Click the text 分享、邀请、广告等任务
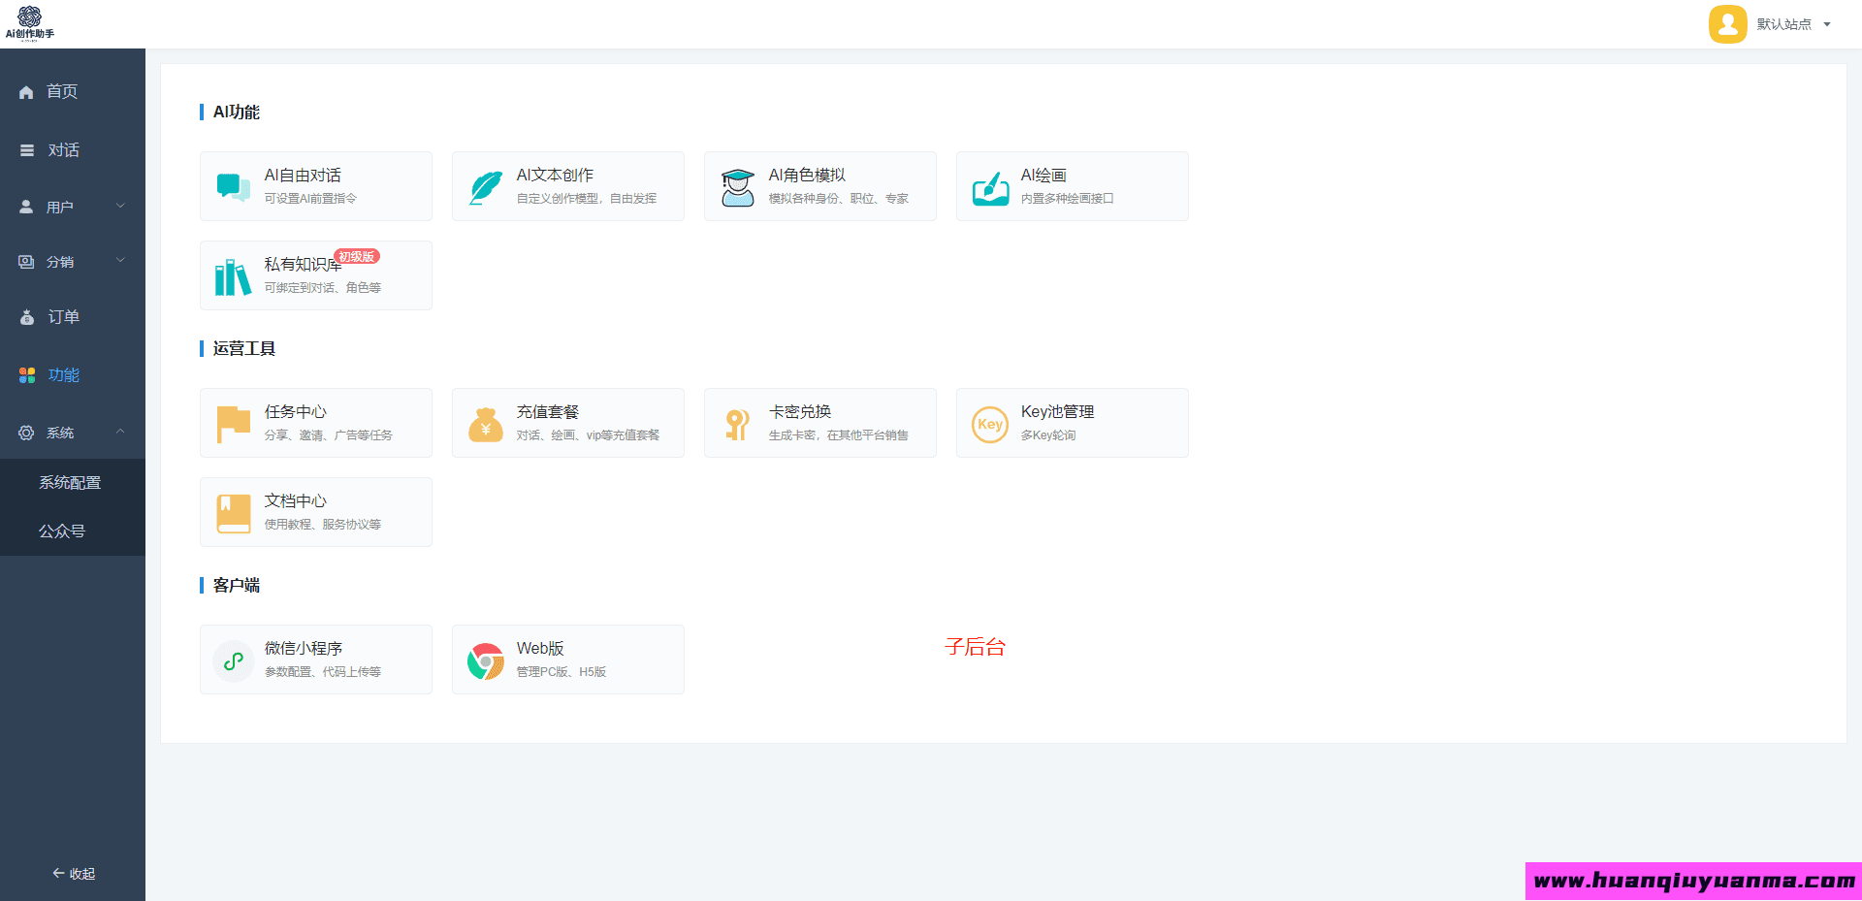The image size is (1862, 901). pyautogui.click(x=329, y=435)
